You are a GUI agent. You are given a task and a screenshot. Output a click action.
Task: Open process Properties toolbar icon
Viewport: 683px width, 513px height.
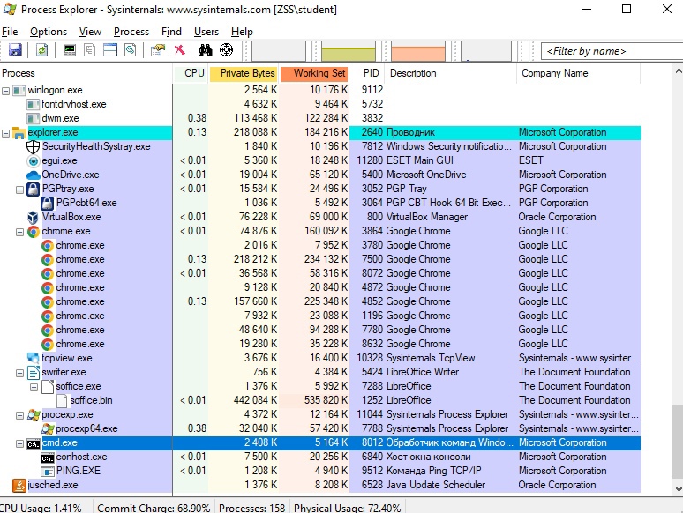coord(158,50)
